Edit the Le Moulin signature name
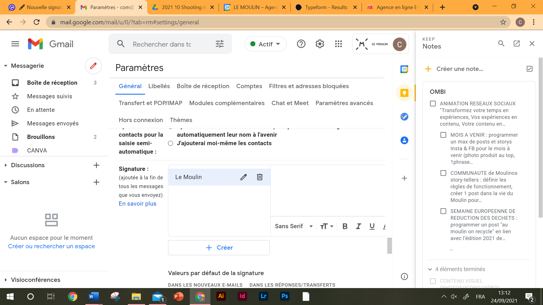Screen dimensions: 543x305 [x=244, y=177]
